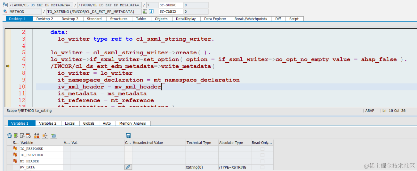The height and width of the screenshot is (171, 417).
Task: Select the RV_DATA variable name cell
Action: pyautogui.click(x=41, y=167)
